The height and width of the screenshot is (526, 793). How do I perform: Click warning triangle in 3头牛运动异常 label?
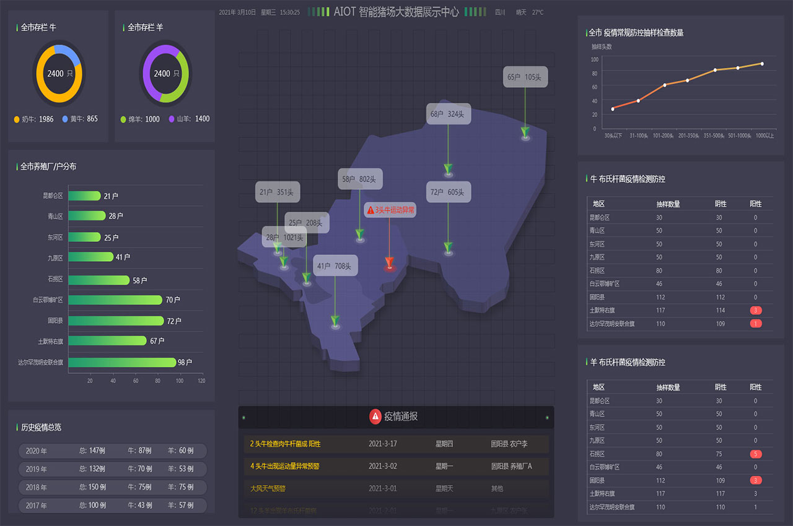pyautogui.click(x=370, y=210)
